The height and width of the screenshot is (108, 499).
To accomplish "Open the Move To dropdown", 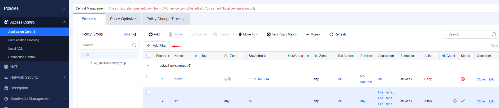I will pos(248,34).
